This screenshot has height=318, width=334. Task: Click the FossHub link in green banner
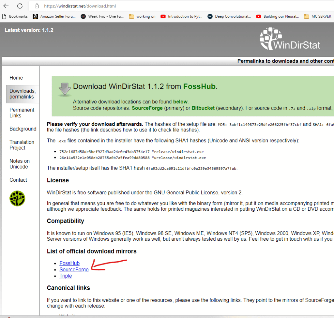click(199, 86)
